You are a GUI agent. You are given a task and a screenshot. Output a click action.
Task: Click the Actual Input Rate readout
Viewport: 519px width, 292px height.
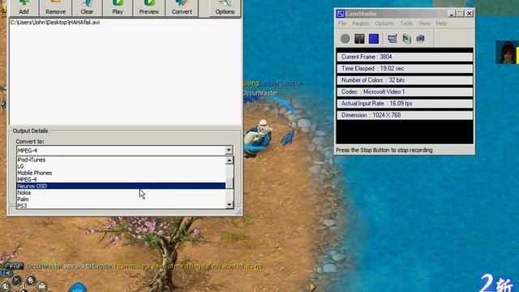pos(405,104)
